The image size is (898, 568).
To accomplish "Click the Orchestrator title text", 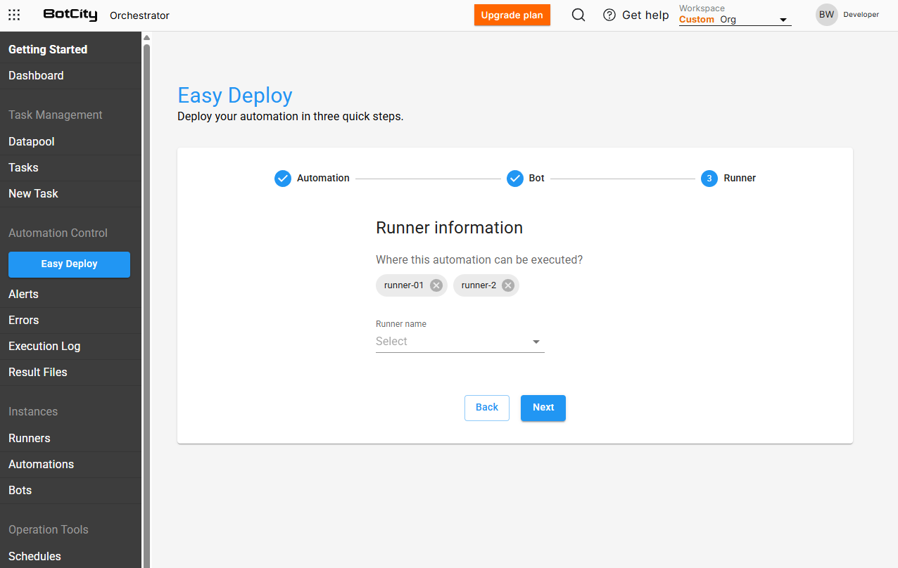I will 139,15.
